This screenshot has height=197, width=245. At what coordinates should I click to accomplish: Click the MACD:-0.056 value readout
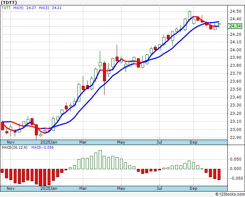[x=43, y=148]
